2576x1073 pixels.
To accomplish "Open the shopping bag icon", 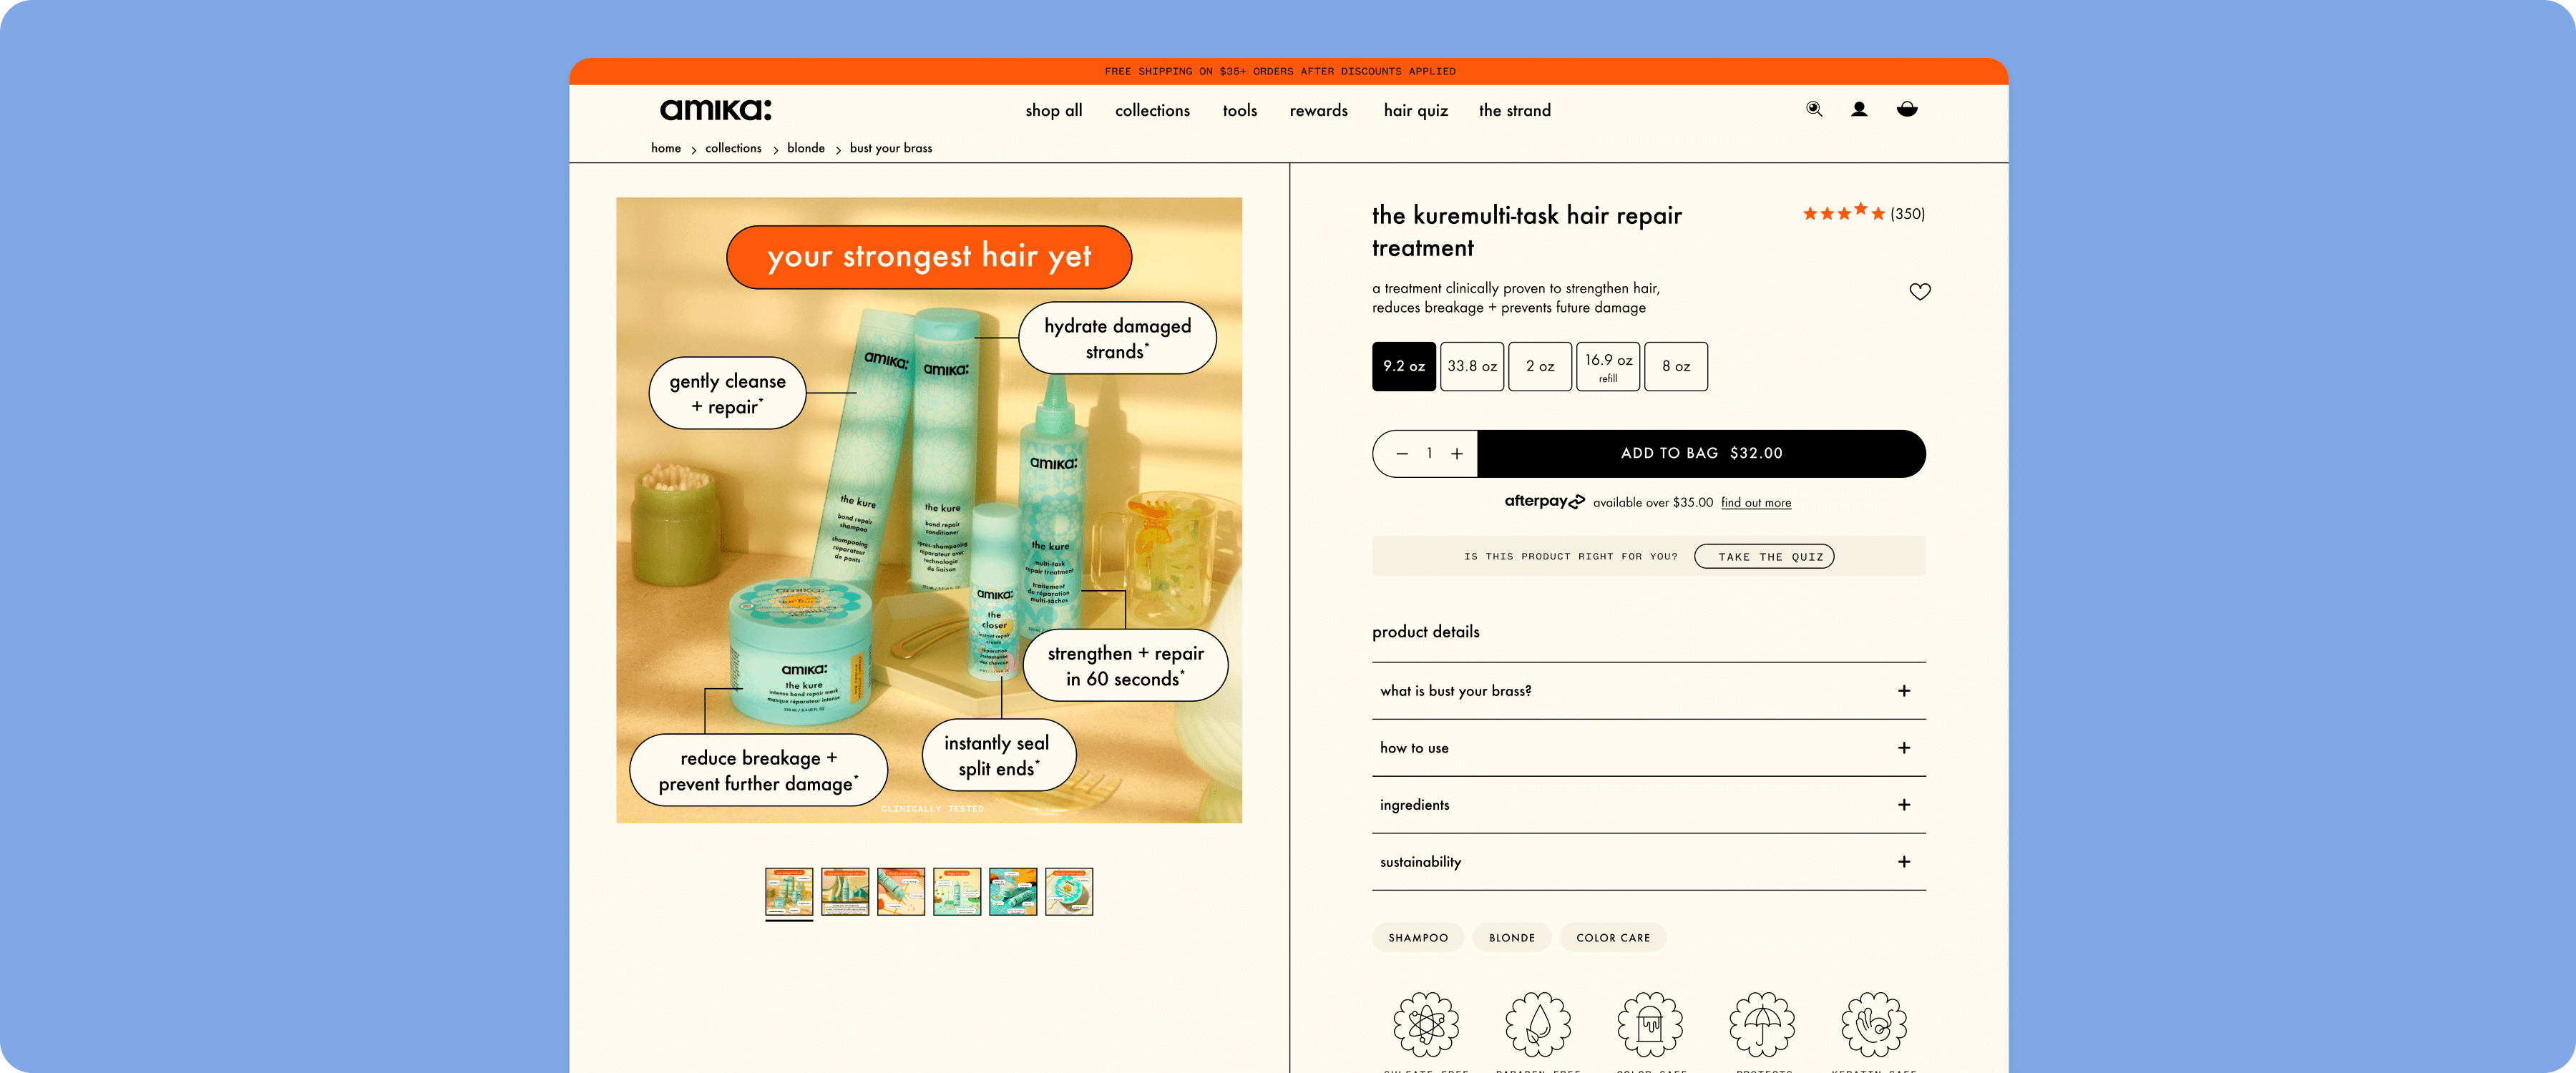I will point(1907,109).
